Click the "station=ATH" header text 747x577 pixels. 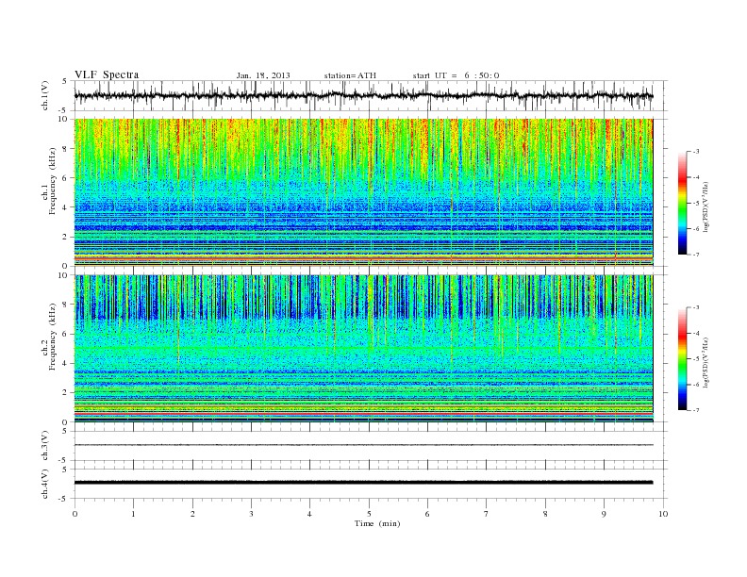point(350,75)
